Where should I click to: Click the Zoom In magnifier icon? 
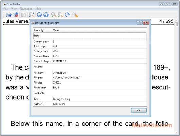pyautogui.click(x=54, y=15)
